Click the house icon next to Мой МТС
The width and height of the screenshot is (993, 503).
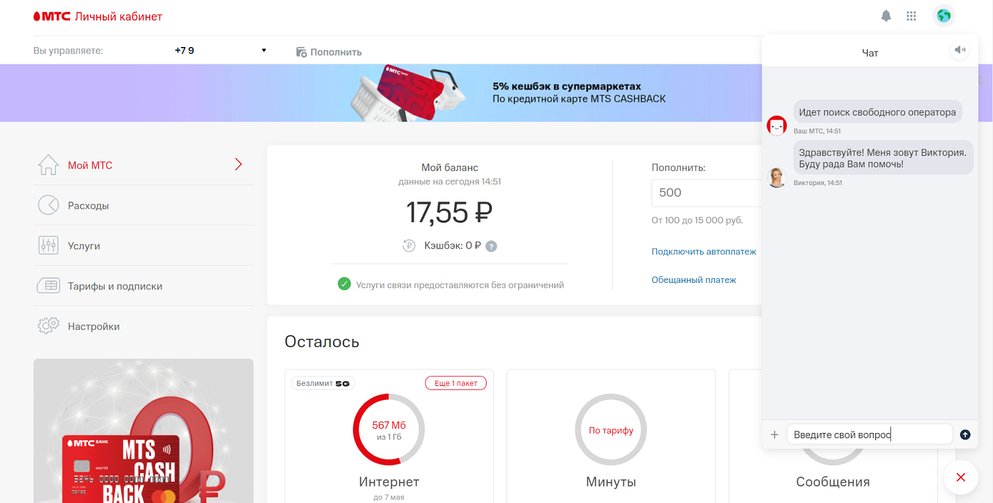click(48, 165)
